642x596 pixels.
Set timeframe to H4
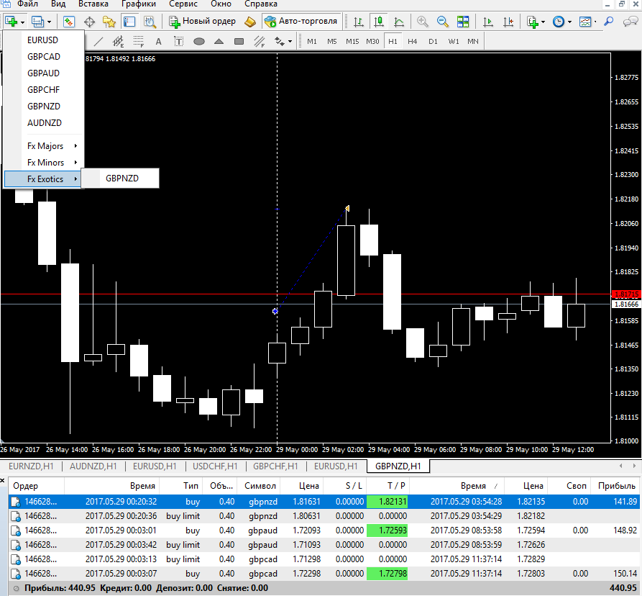pos(413,42)
